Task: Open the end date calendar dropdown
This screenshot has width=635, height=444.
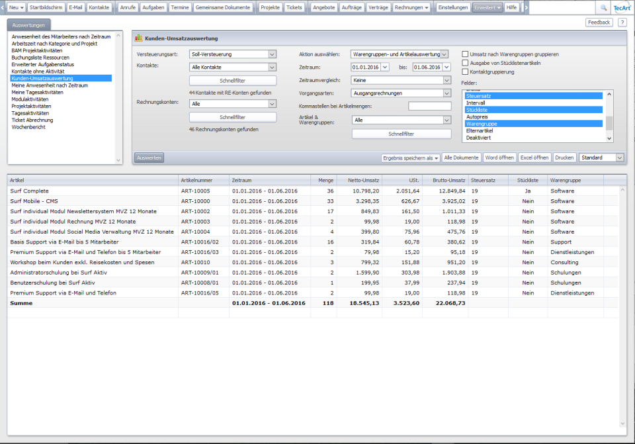Action: [446, 67]
